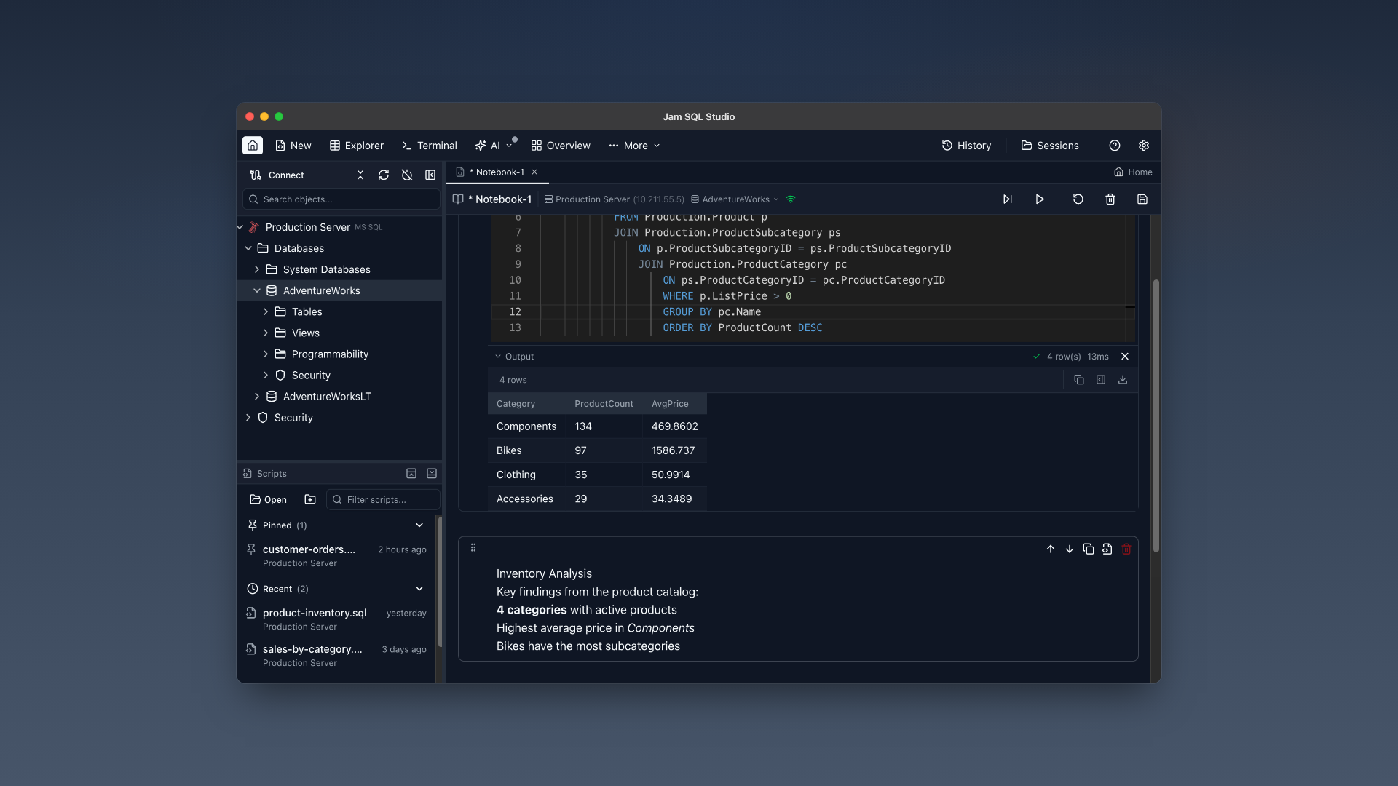Open the More menu
The image size is (1398, 786).
[x=633, y=146]
